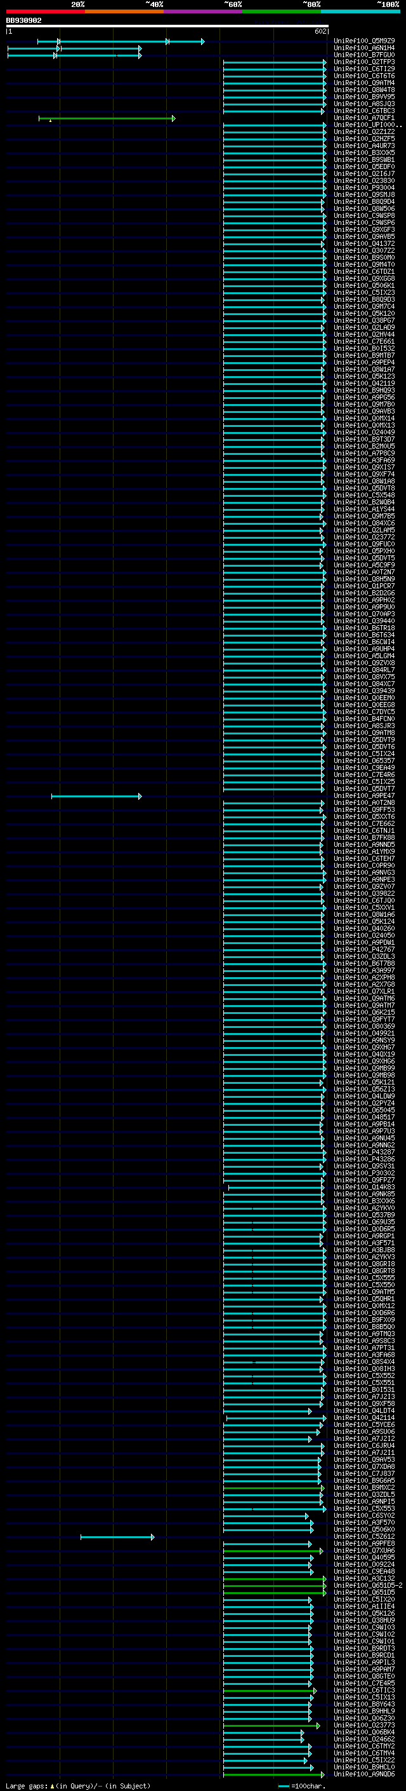Select hit label UniRef100_A0T2N8
The image size is (406, 1791).
coord(364,803)
